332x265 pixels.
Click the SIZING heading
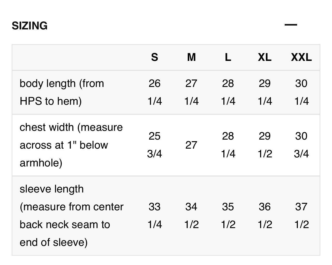[x=30, y=26]
